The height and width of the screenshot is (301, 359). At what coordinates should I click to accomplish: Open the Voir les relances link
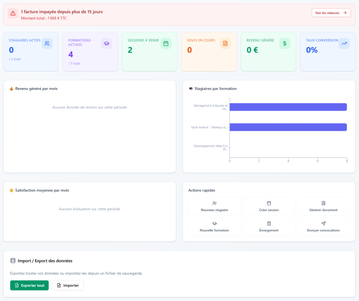tap(331, 13)
